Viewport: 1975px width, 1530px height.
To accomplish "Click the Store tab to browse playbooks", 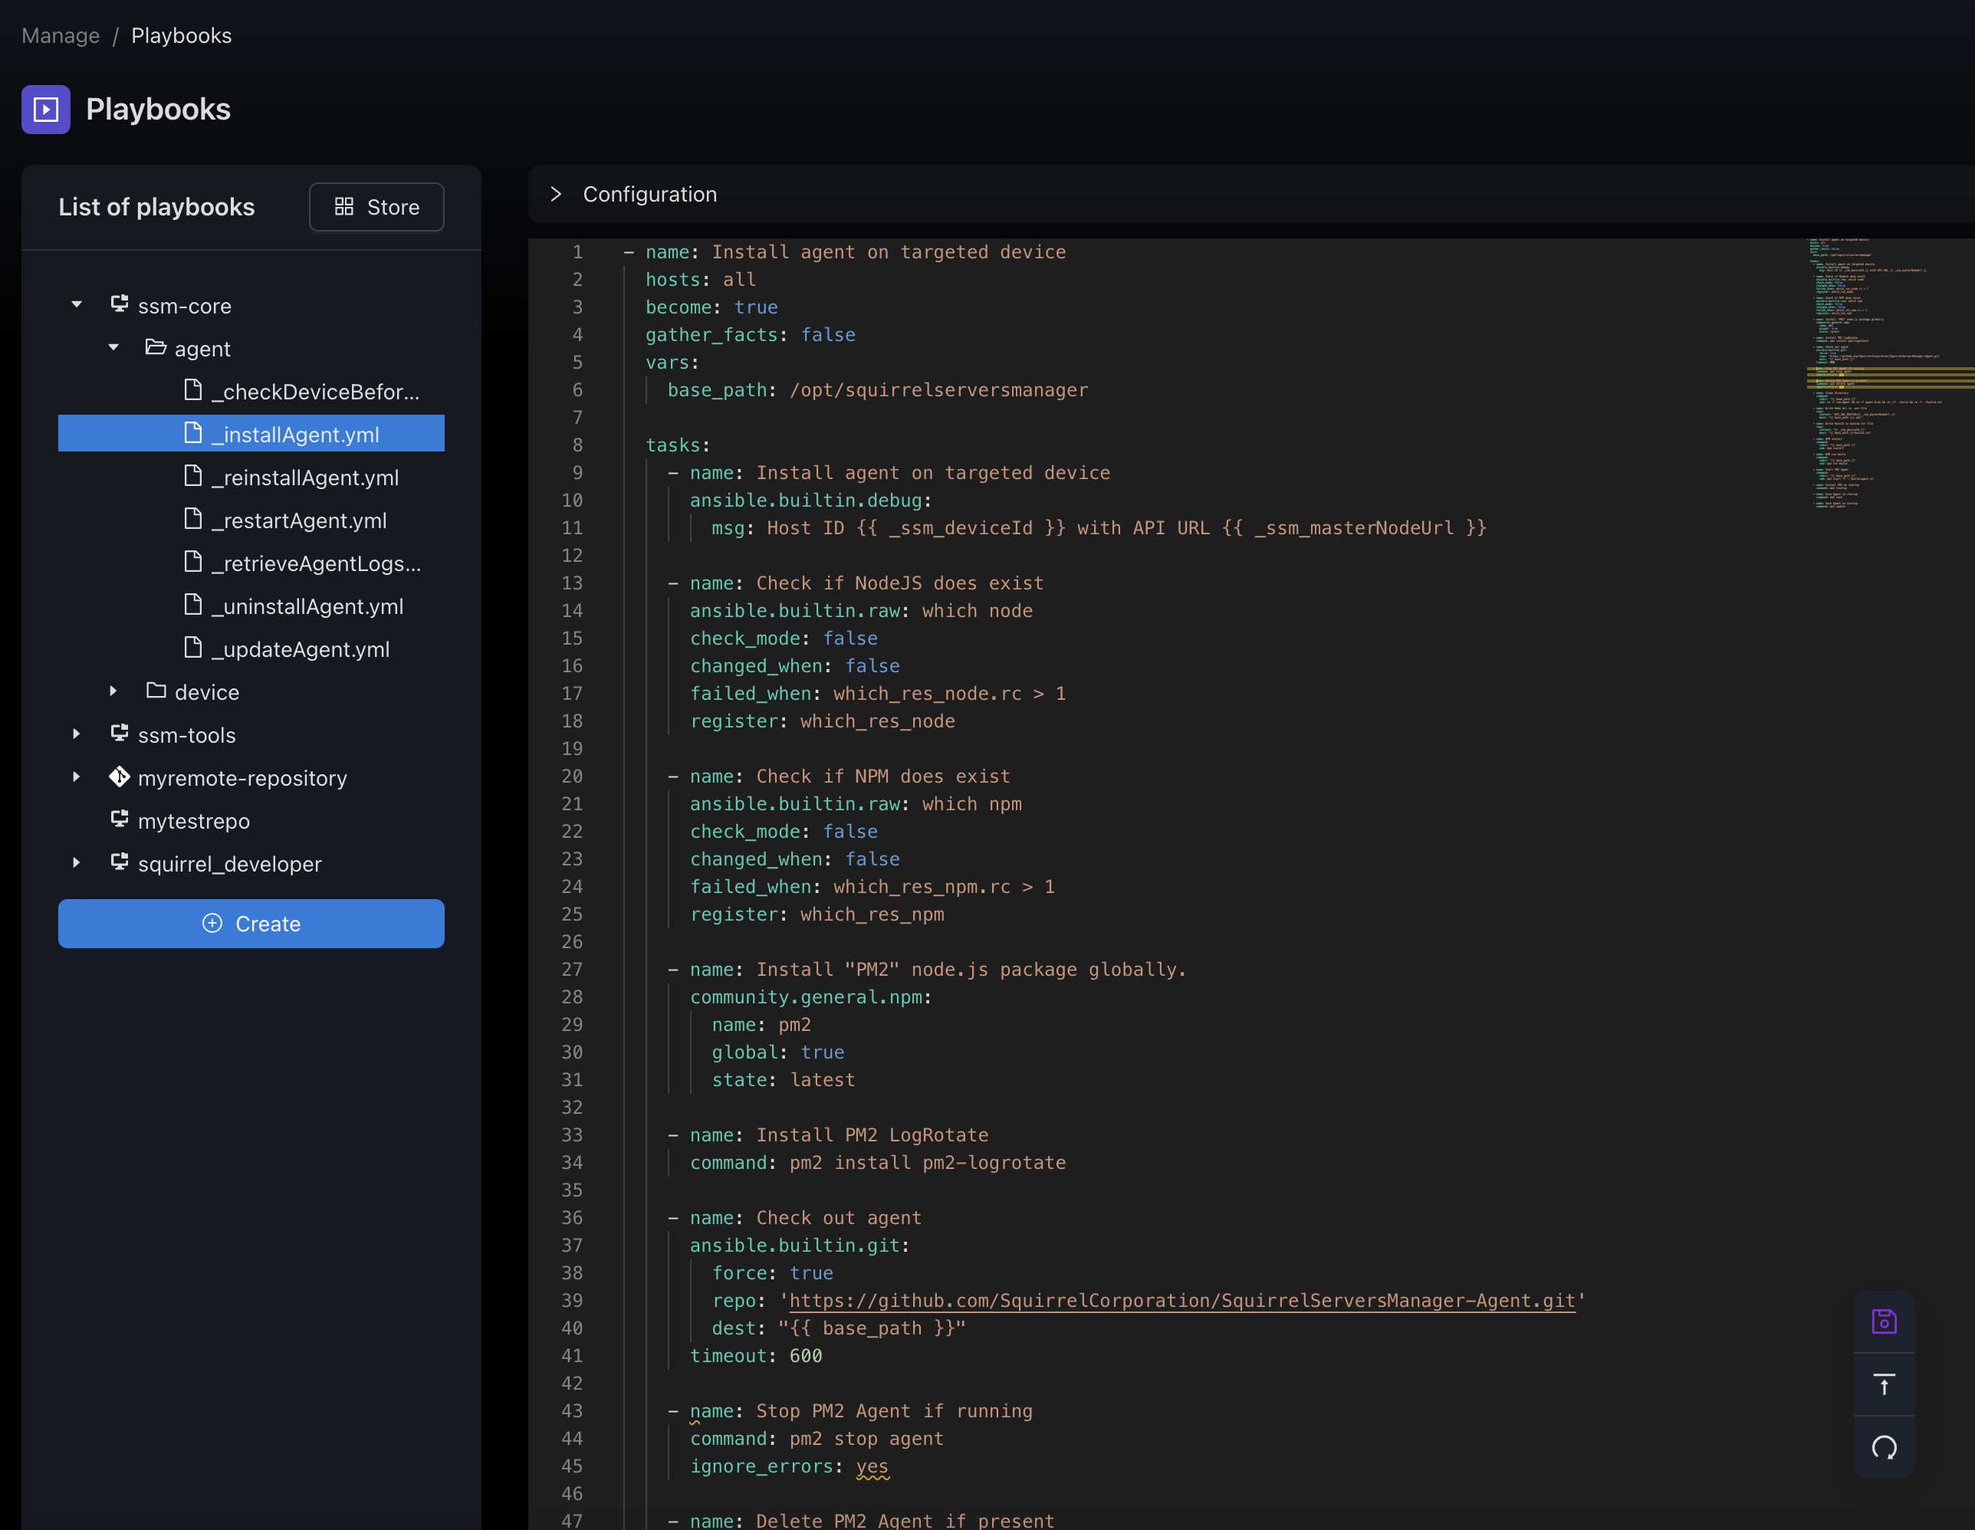I will (x=376, y=205).
